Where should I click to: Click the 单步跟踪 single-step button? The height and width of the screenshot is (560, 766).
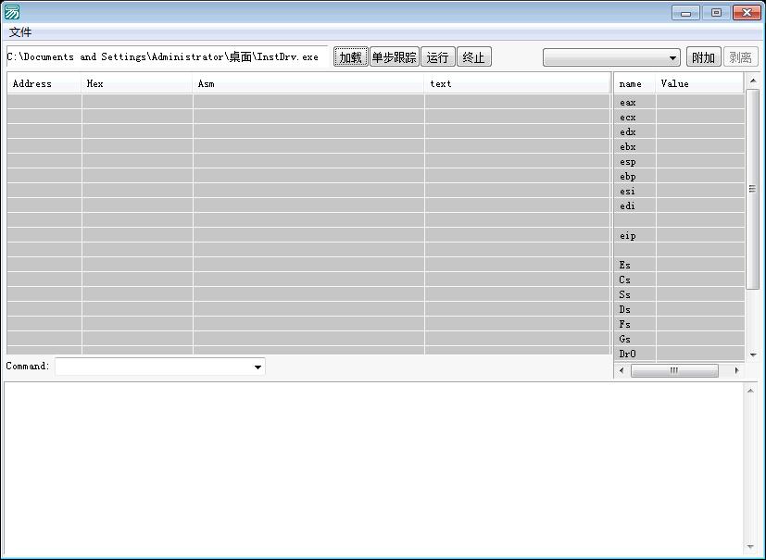click(395, 57)
